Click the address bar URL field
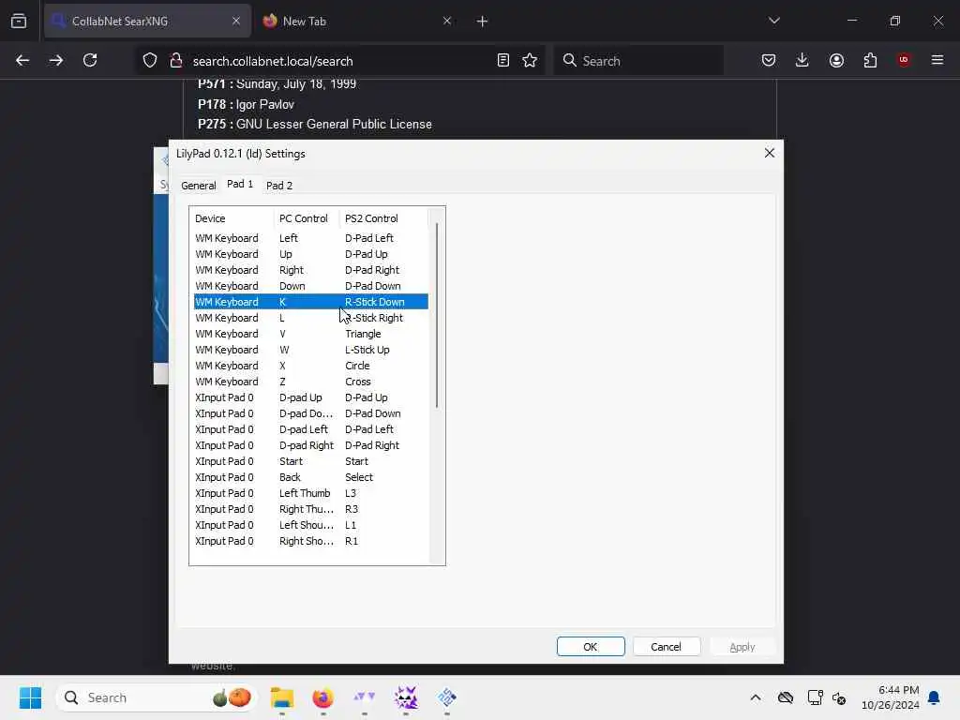The width and height of the screenshot is (960, 720). pyautogui.click(x=339, y=61)
